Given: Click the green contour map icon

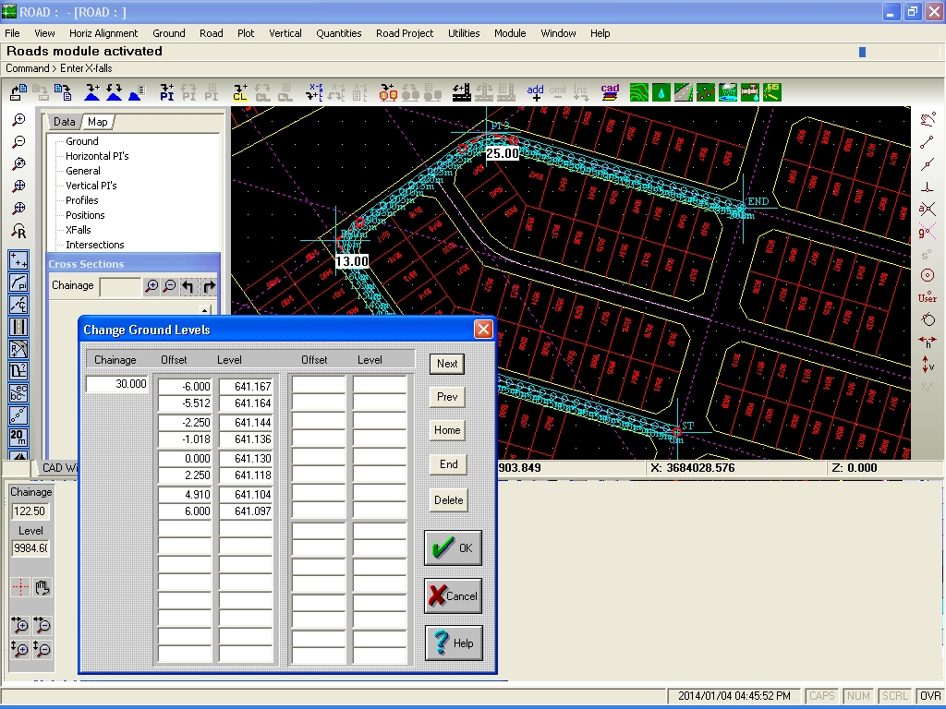Looking at the screenshot, I should (x=639, y=92).
